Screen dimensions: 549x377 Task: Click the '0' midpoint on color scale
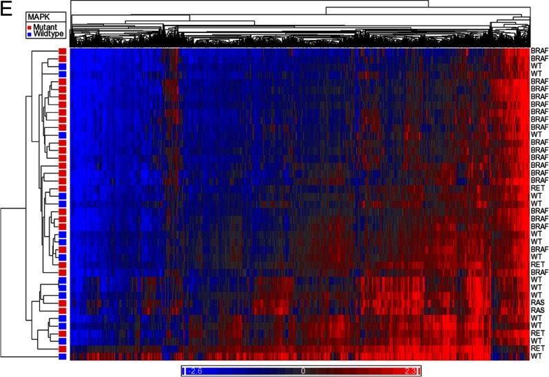click(x=303, y=371)
